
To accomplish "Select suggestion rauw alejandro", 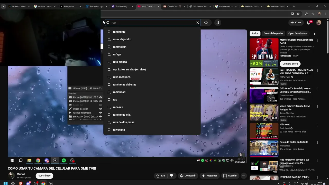I will 152,39.
